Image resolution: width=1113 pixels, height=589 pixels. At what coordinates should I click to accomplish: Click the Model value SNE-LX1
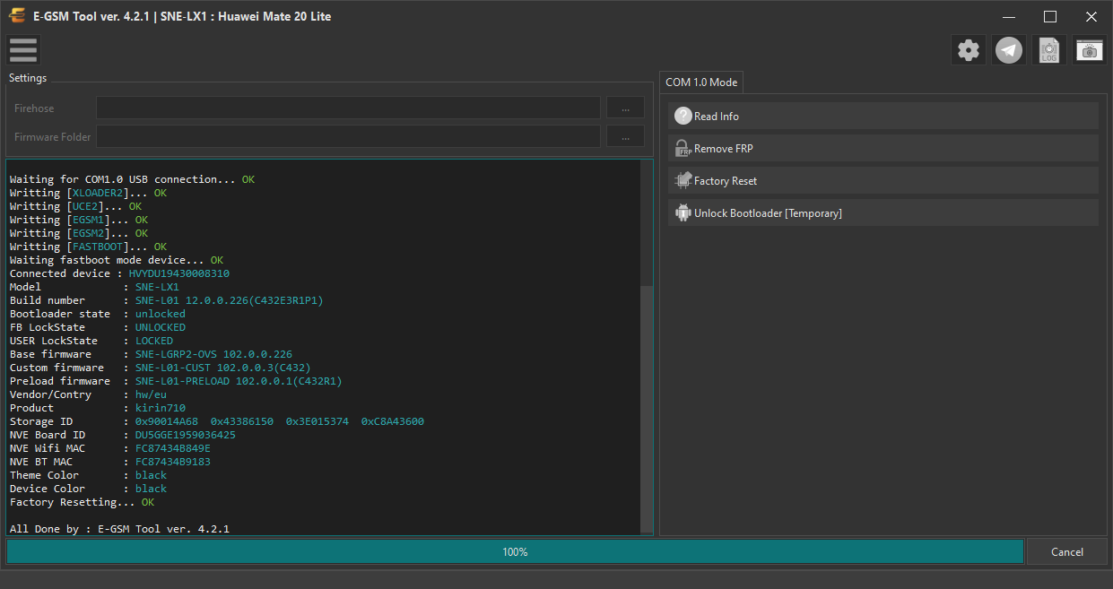(x=157, y=287)
